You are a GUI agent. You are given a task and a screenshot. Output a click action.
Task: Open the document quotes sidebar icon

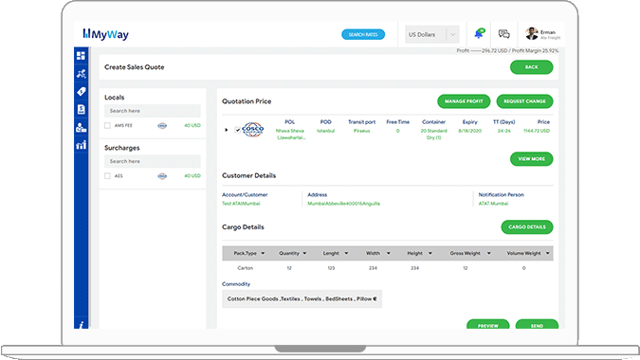click(81, 109)
